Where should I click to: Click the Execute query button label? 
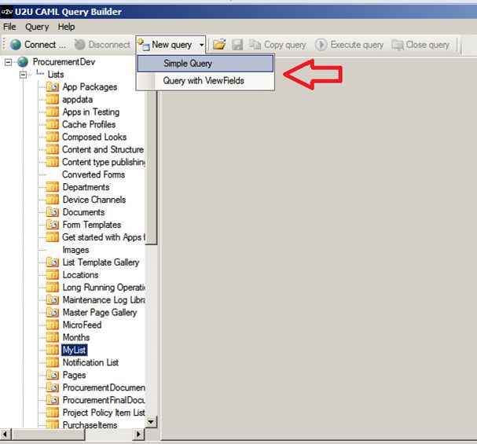point(357,45)
